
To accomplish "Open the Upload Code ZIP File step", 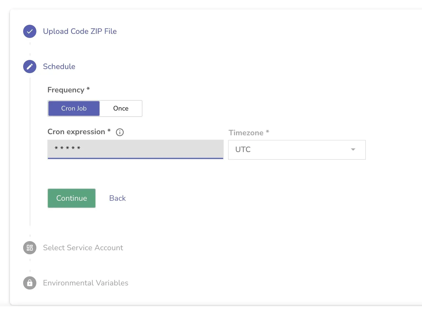I will pyautogui.click(x=80, y=31).
